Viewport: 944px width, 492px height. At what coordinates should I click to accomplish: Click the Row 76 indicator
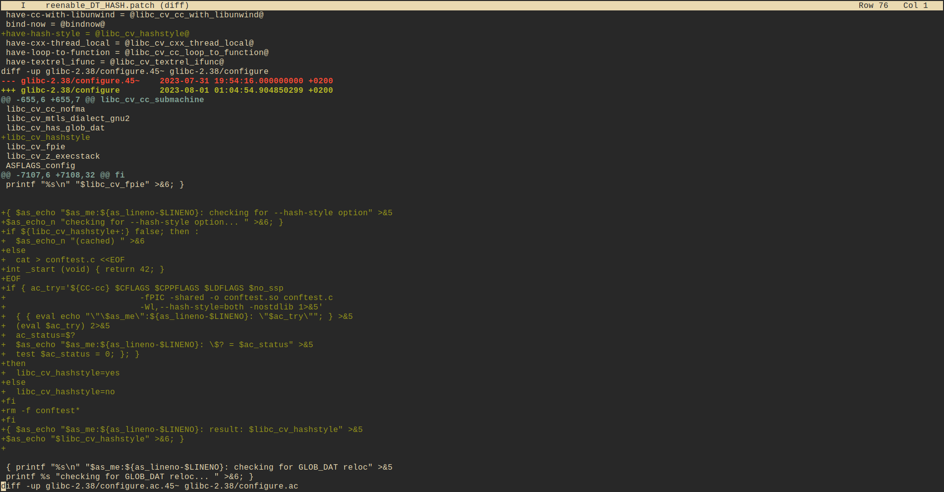[873, 5]
